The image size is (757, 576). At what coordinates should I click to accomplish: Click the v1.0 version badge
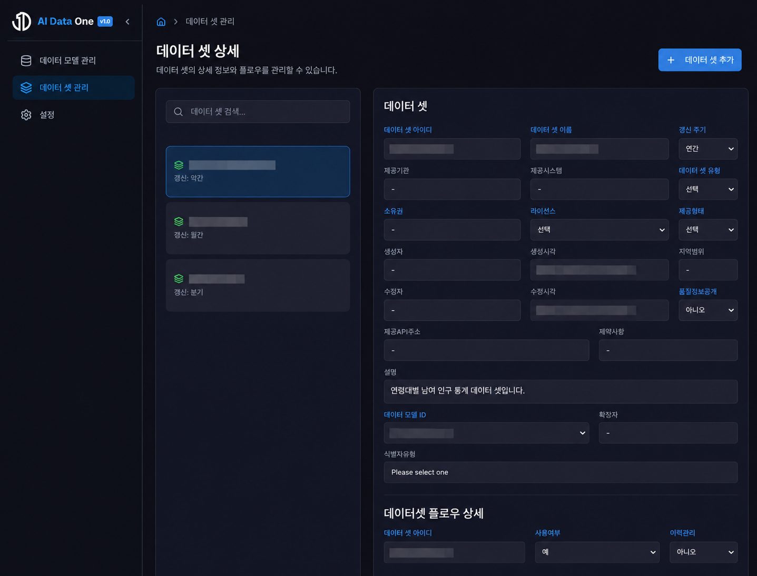(x=105, y=22)
